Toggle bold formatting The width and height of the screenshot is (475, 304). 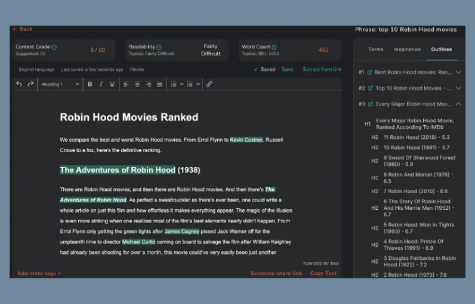pyautogui.click(x=90, y=84)
